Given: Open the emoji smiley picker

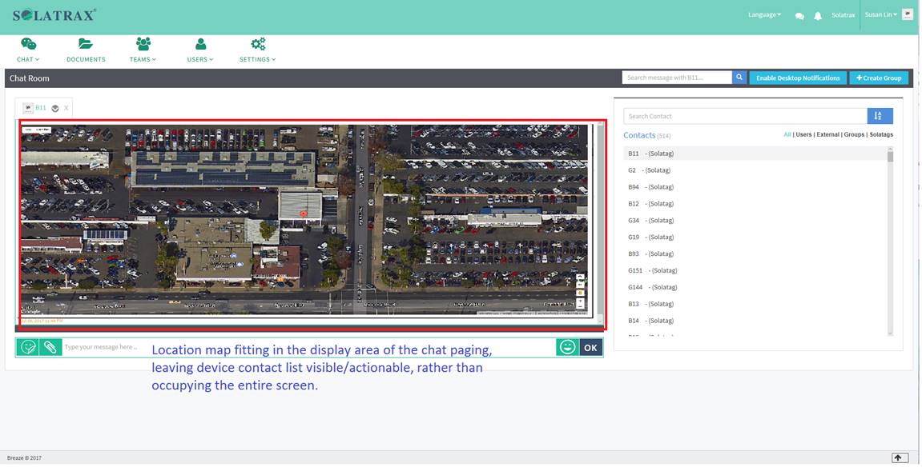Looking at the screenshot, I should 567,347.
